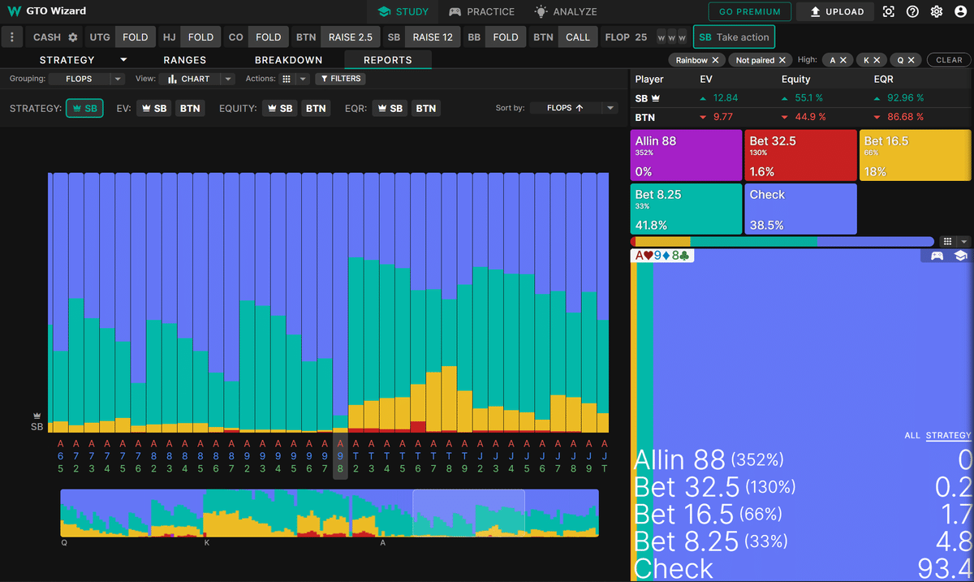Image resolution: width=974 pixels, height=582 pixels.
Task: Click the highlighted A98 flop column label
Action: pos(340,456)
